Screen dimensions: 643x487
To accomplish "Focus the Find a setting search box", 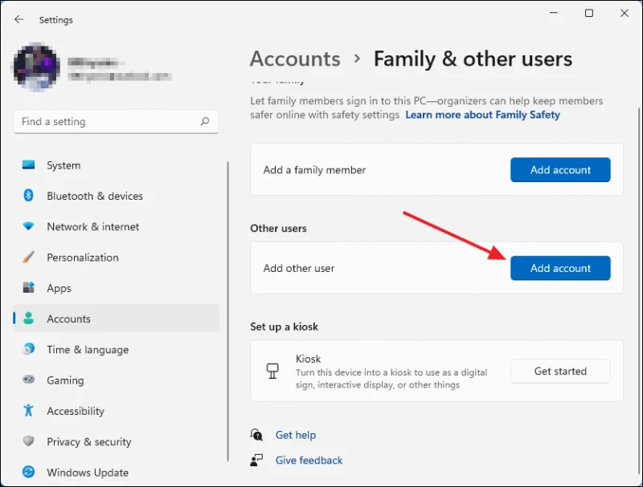I will 116,121.
